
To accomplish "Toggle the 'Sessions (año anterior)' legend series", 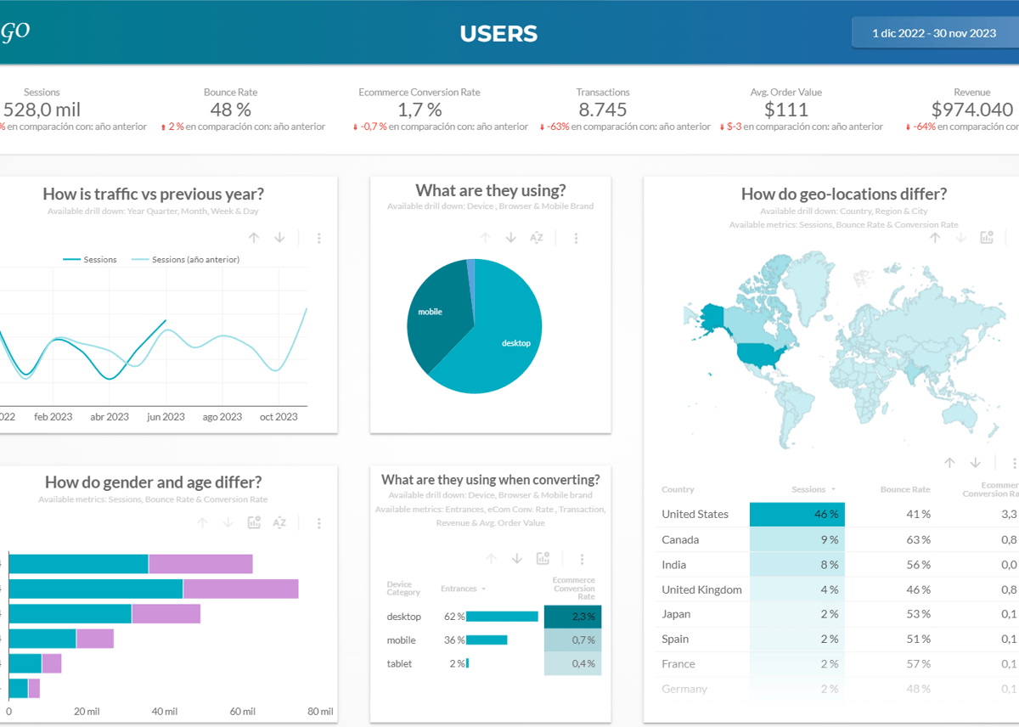I will (185, 259).
